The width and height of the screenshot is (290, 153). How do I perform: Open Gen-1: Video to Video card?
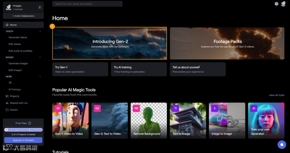(x=70, y=121)
